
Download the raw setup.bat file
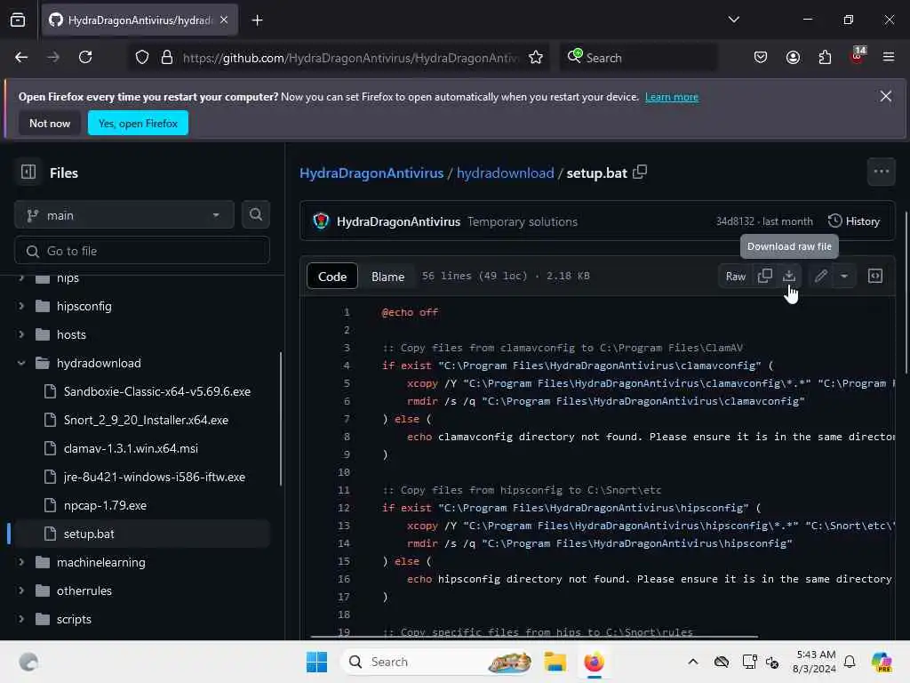tap(789, 276)
